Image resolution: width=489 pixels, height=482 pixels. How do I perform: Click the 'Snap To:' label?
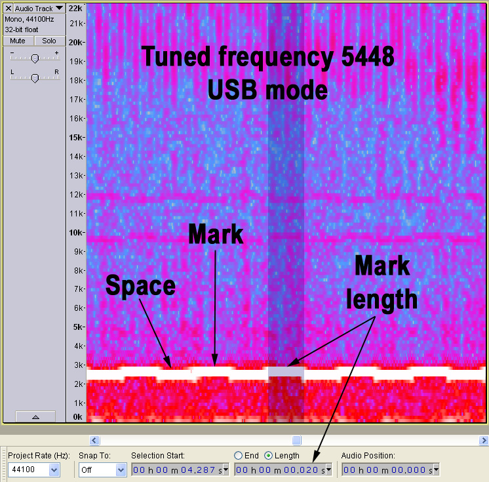(94, 456)
